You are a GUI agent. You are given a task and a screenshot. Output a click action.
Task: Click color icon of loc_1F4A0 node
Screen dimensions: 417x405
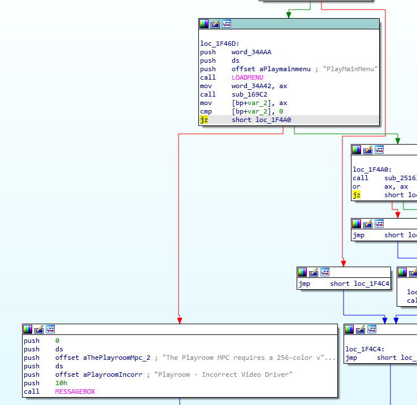click(357, 150)
